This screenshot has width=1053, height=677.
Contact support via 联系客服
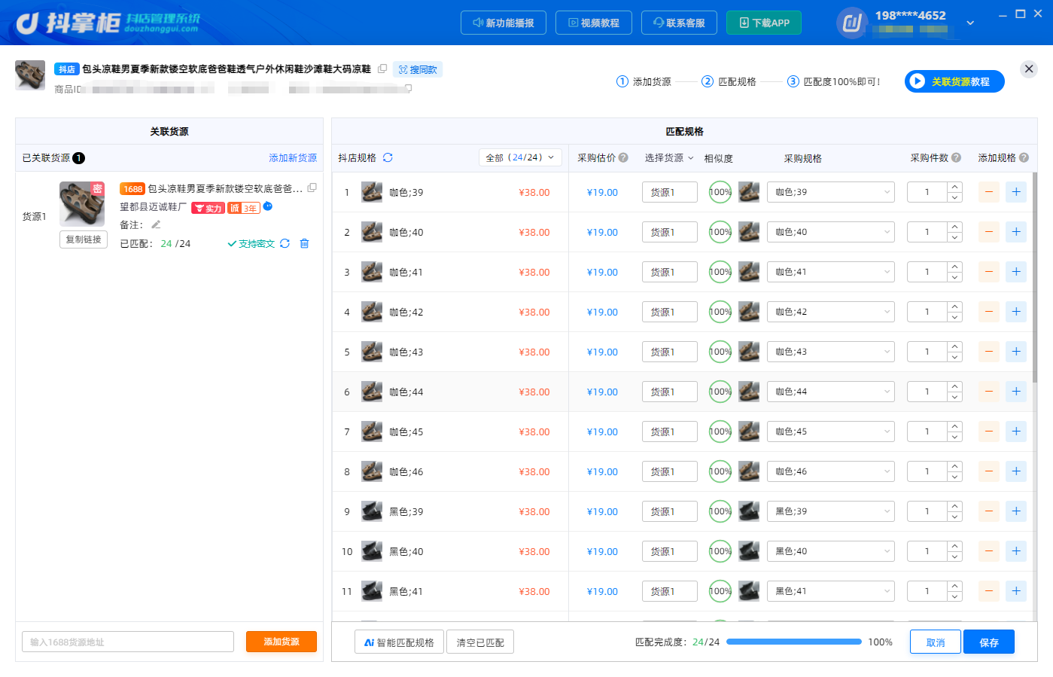[x=679, y=23]
